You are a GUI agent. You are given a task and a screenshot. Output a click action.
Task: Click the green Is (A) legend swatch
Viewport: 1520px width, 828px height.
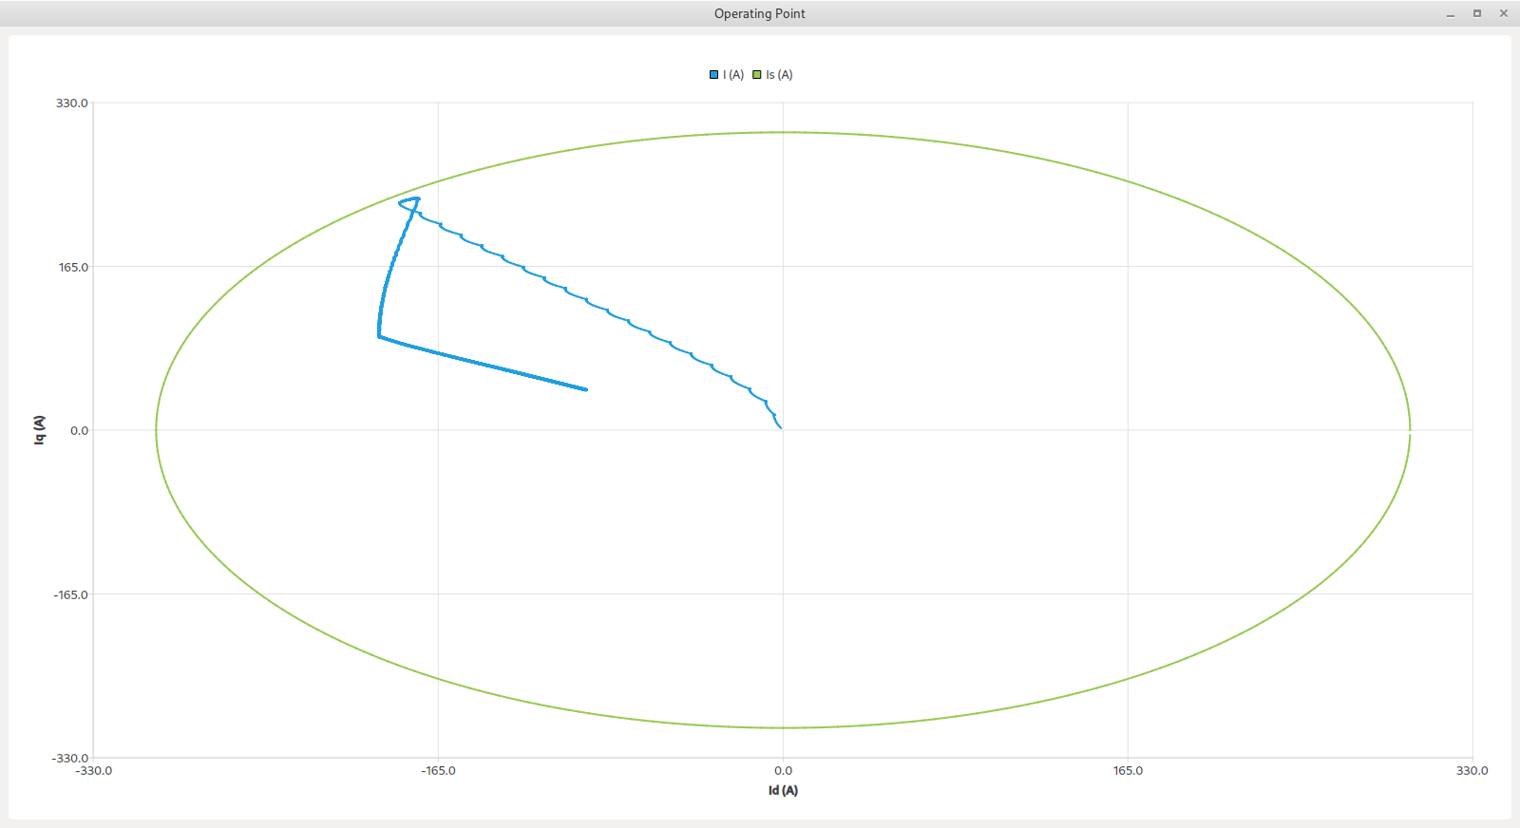point(757,75)
